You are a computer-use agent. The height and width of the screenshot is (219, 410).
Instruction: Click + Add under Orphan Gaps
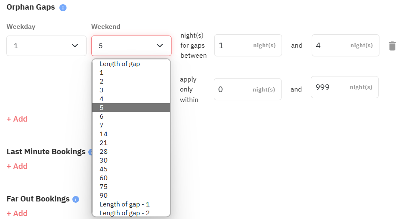point(17,119)
